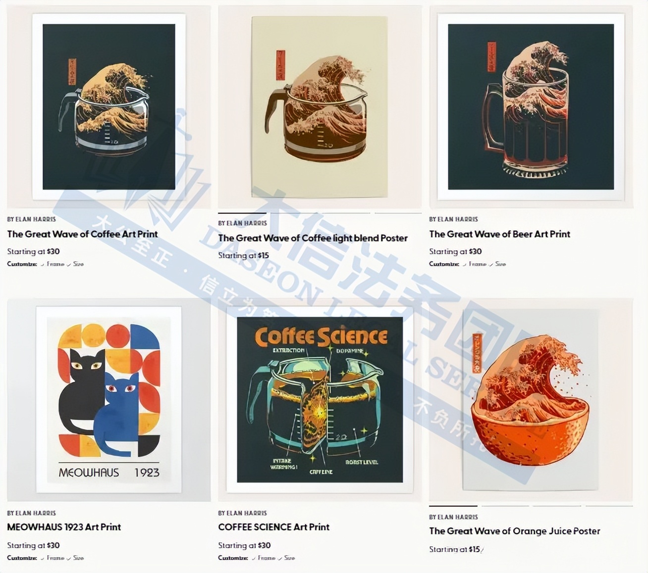Open the Great Wave of Coffee Art Print thumbnail

[109, 106]
